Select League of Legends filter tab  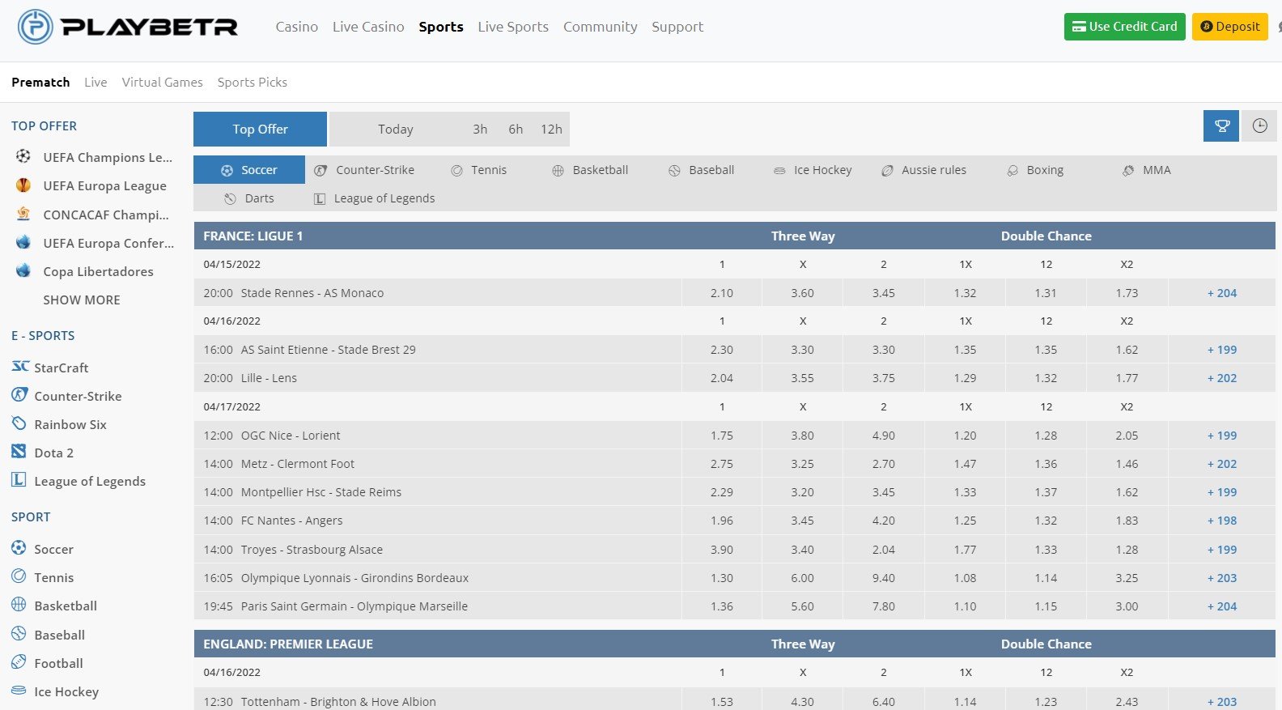pos(375,198)
